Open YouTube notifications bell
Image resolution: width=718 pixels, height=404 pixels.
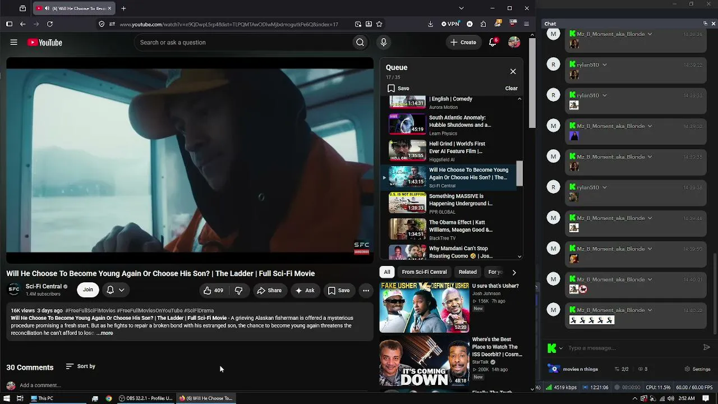[493, 43]
